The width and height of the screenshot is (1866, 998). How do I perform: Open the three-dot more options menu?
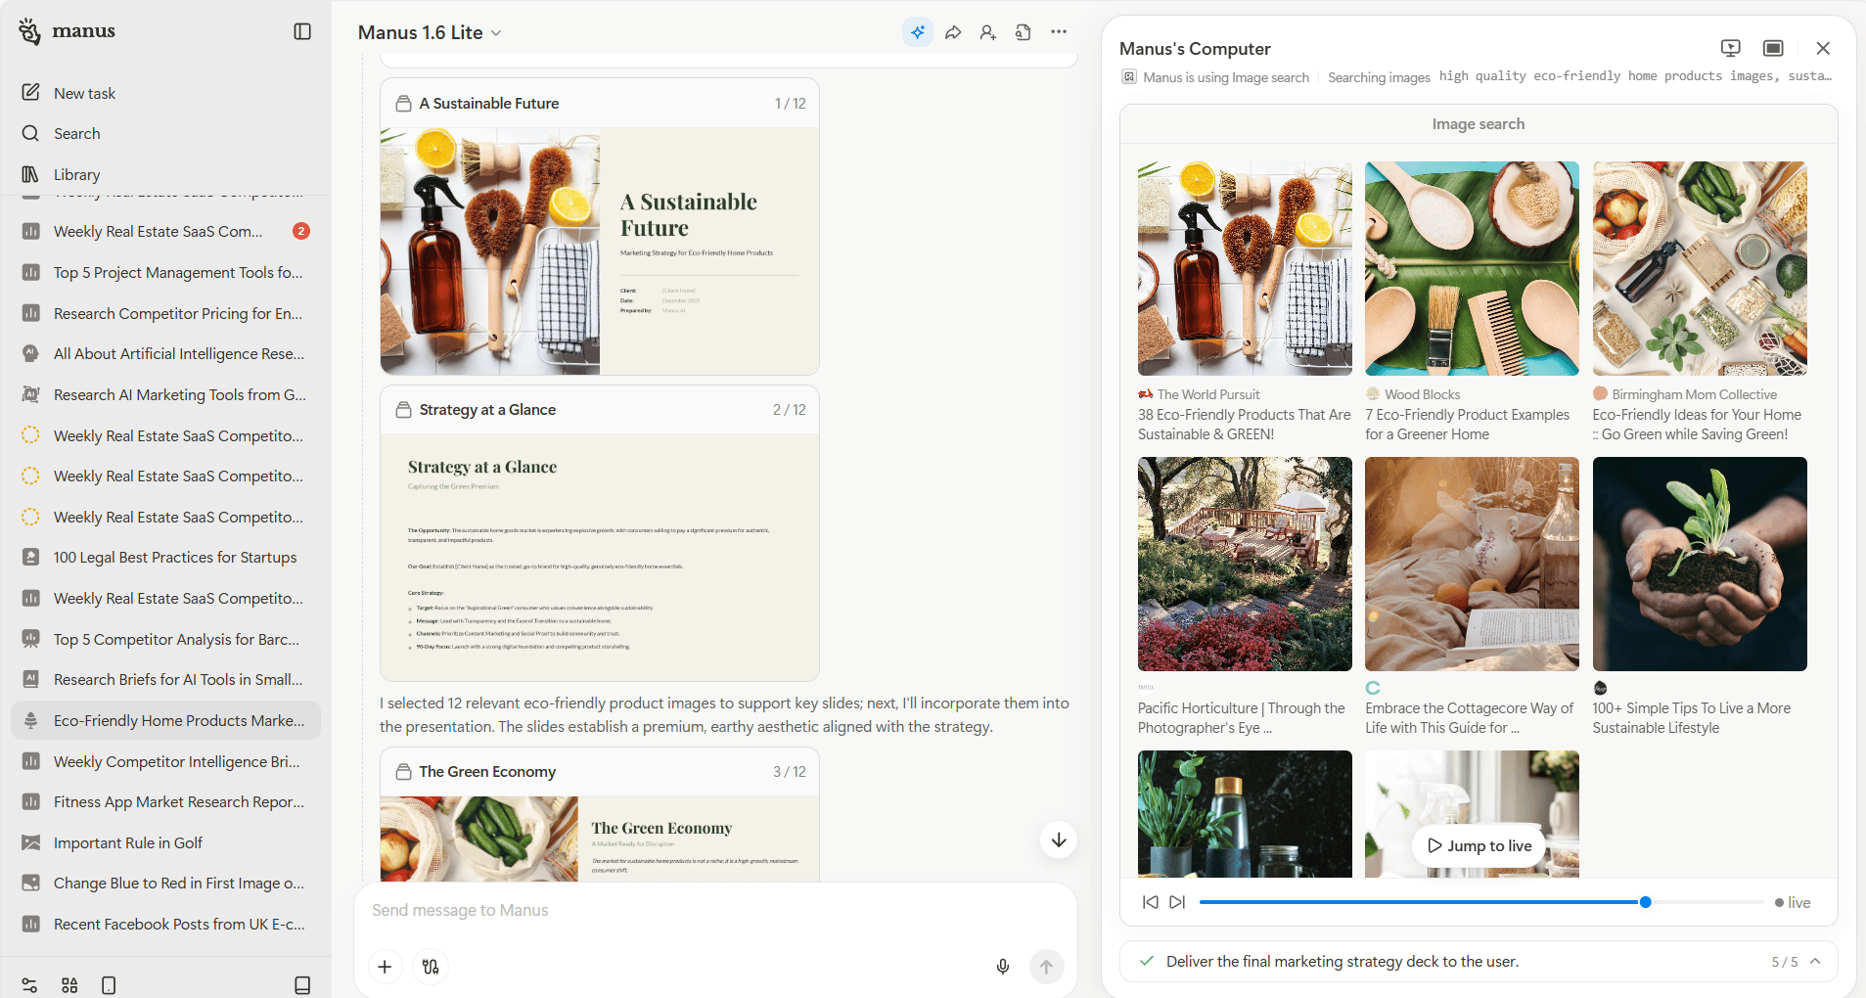pos(1059,32)
